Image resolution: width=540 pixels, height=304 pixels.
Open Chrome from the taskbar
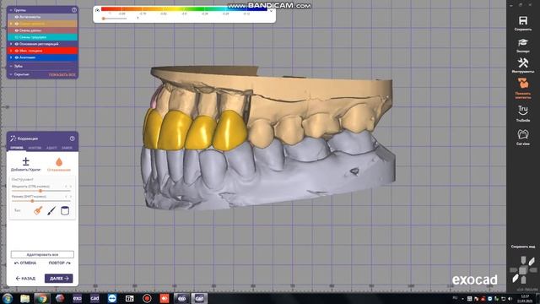point(42,298)
